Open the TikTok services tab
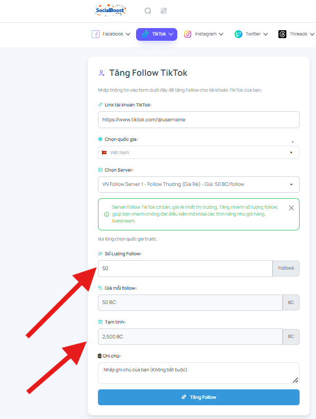The width and height of the screenshot is (316, 419). [157, 34]
